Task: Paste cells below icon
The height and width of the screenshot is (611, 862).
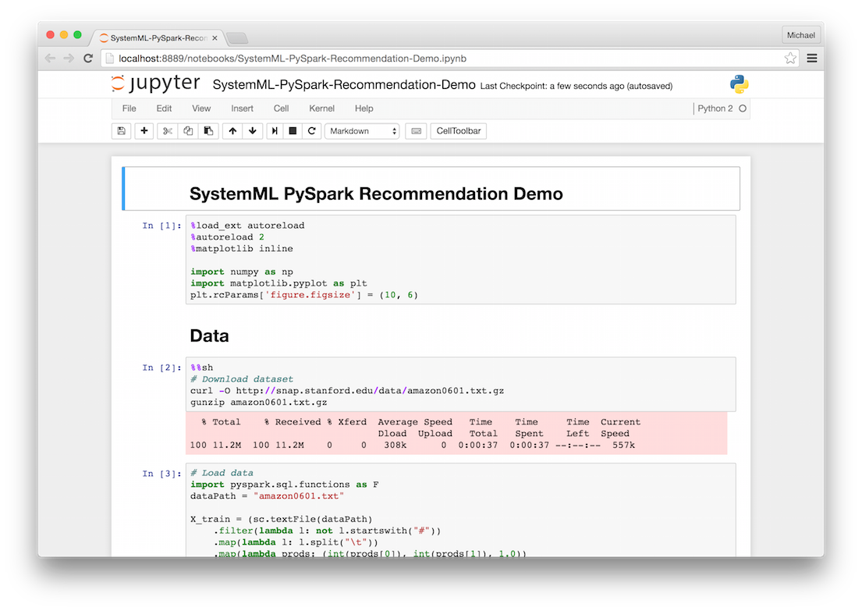Action: click(x=208, y=131)
